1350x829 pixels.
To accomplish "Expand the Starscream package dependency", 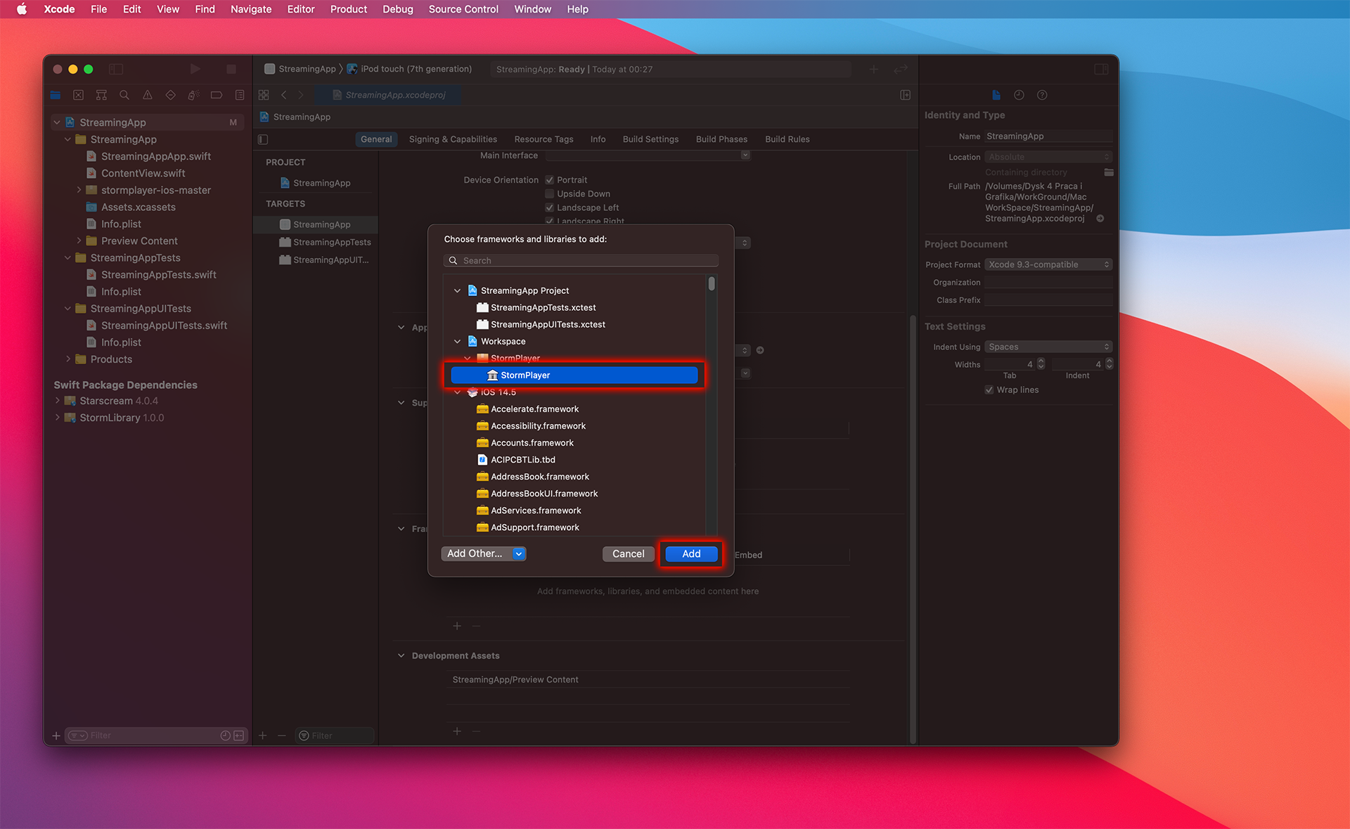I will (x=58, y=401).
